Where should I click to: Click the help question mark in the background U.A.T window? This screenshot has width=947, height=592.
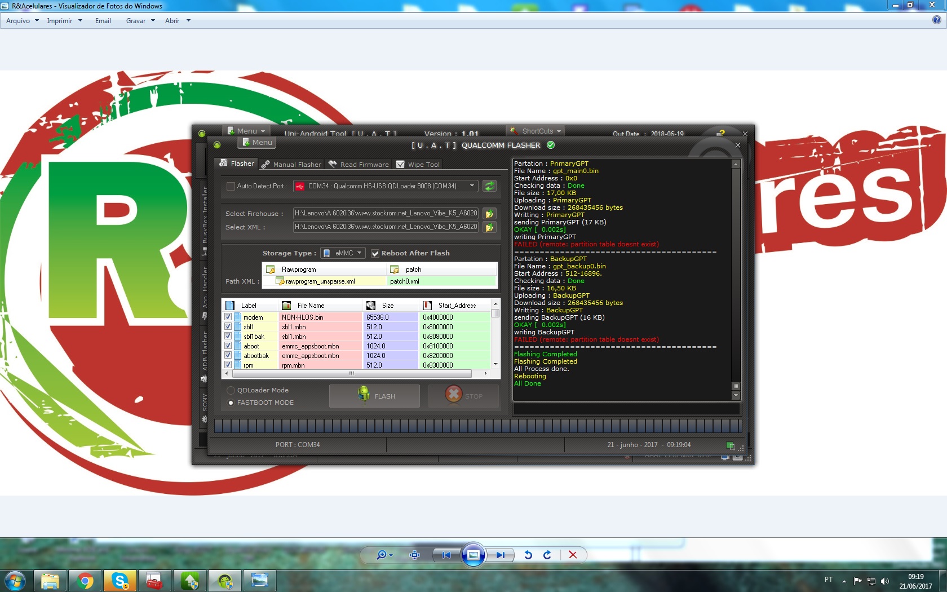pos(720,133)
